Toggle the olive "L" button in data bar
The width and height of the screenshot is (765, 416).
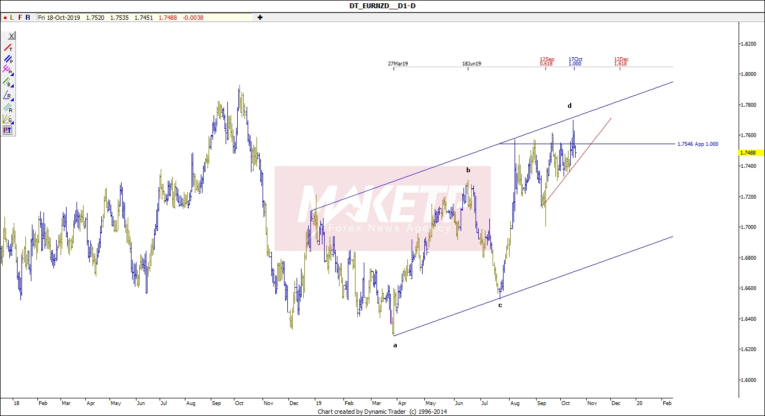click(12, 18)
